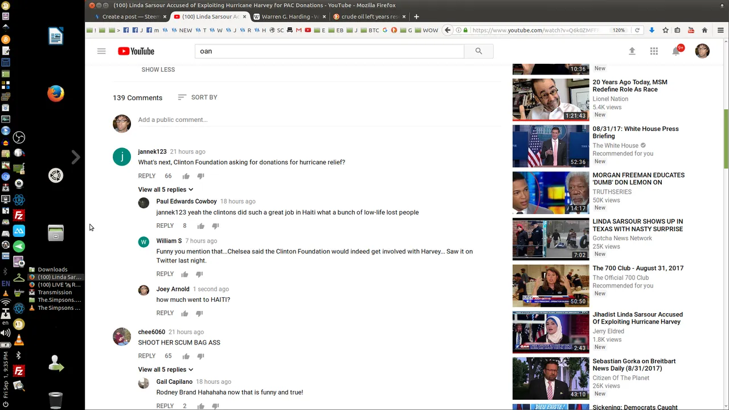The width and height of the screenshot is (729, 410).
Task: Open the Lionel Nation channel link
Action: pos(610,99)
